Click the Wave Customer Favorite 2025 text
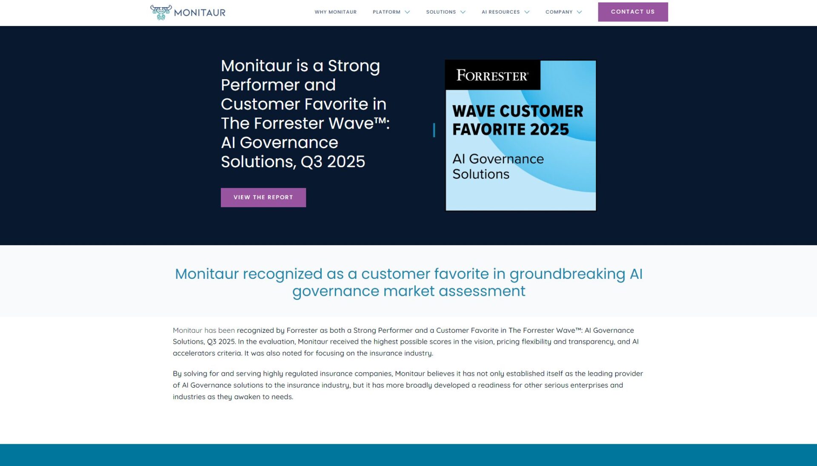 [517, 120]
